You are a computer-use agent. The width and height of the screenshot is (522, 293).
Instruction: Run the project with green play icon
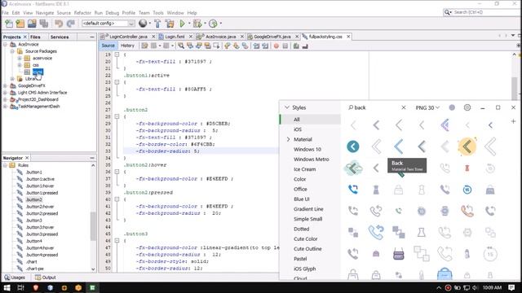pyautogui.click(x=182, y=24)
